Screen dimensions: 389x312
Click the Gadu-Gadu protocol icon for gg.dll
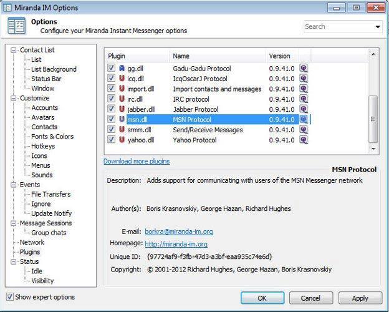coord(122,68)
